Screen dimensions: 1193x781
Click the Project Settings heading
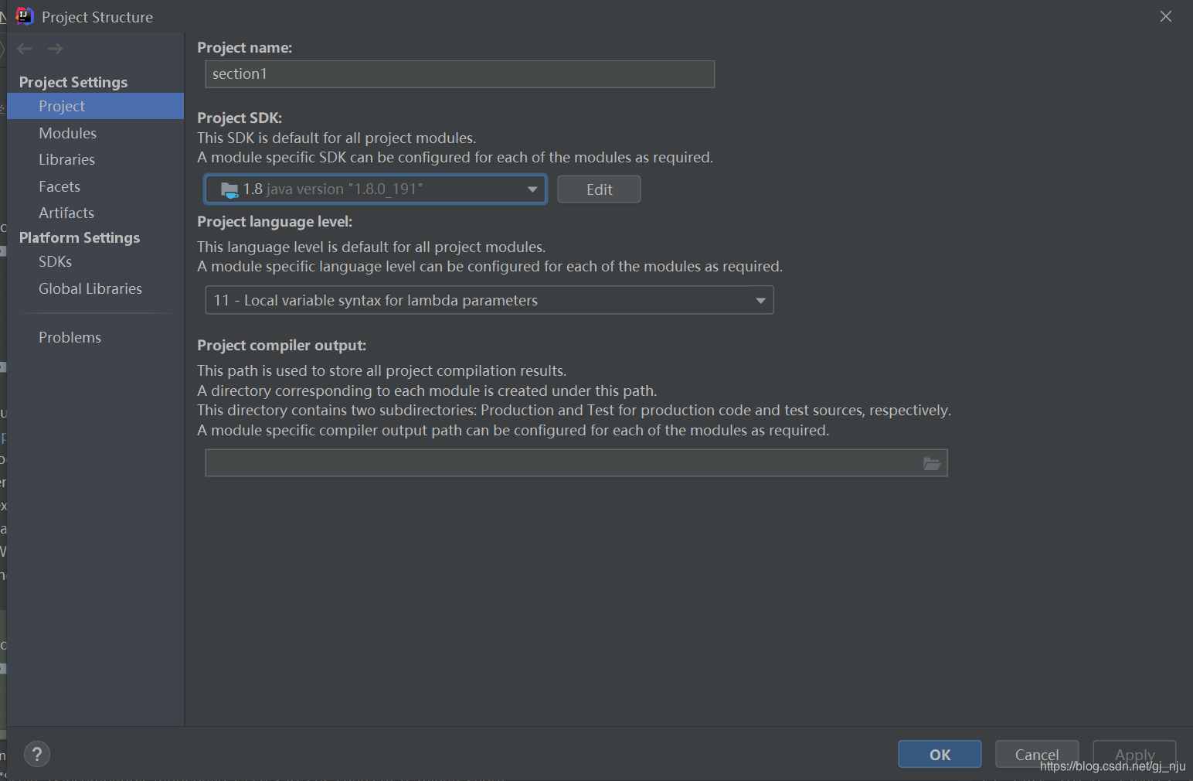coord(73,82)
